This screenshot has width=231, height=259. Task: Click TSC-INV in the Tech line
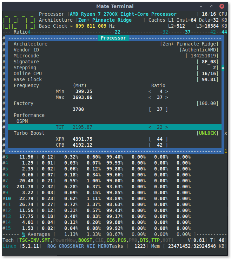[x=29, y=240]
